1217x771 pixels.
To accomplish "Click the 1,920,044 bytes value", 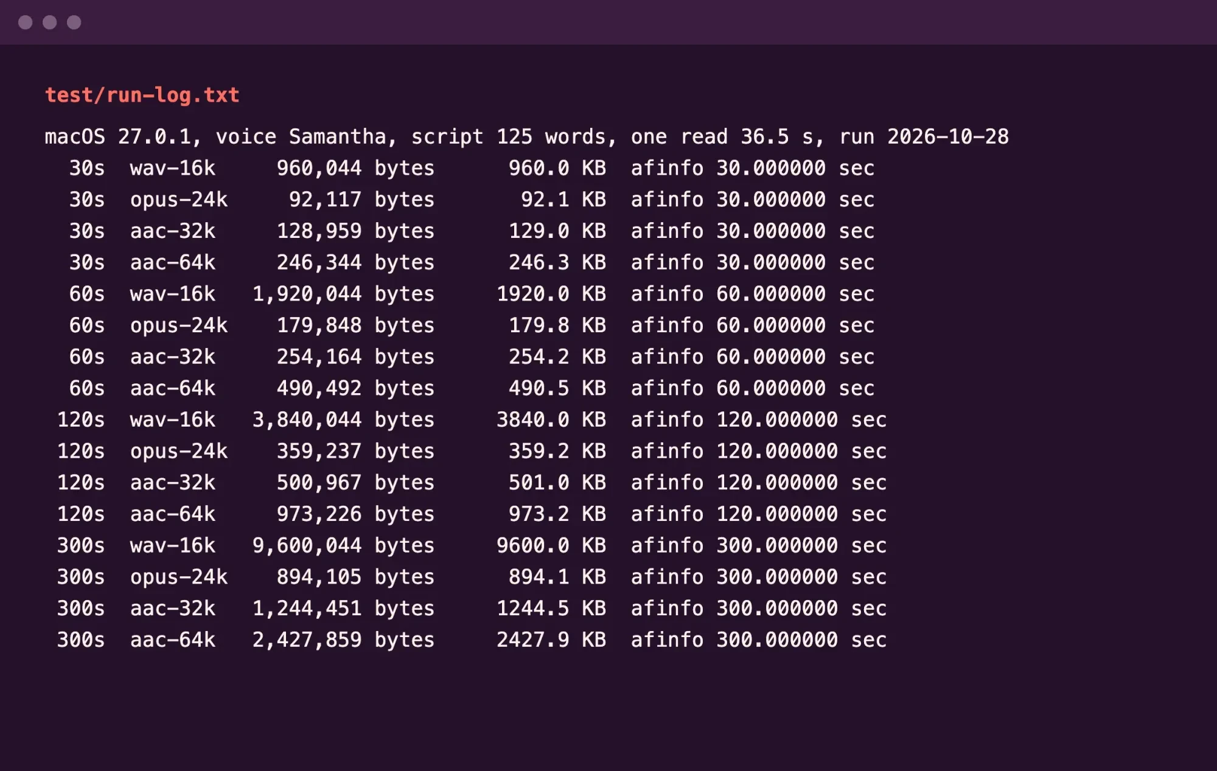I will pos(344,294).
